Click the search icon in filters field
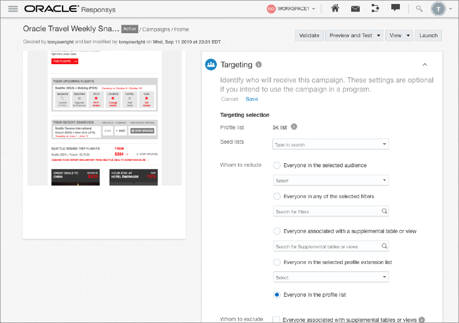The image size is (459, 323). (384, 211)
